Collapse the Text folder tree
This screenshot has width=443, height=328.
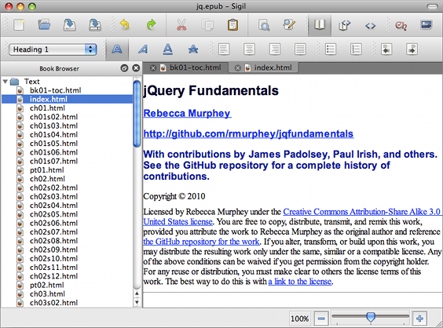pos(5,82)
